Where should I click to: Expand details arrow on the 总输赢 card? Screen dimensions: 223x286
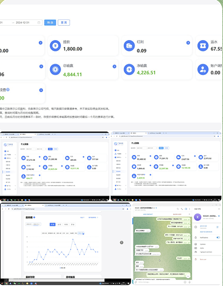115,66
